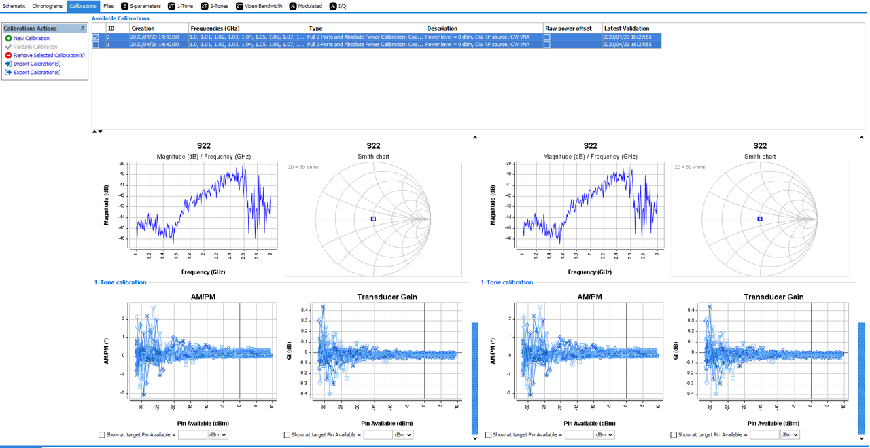Click the Import Calibration(s) arrow icon
This screenshot has width=870, height=448.
point(8,64)
